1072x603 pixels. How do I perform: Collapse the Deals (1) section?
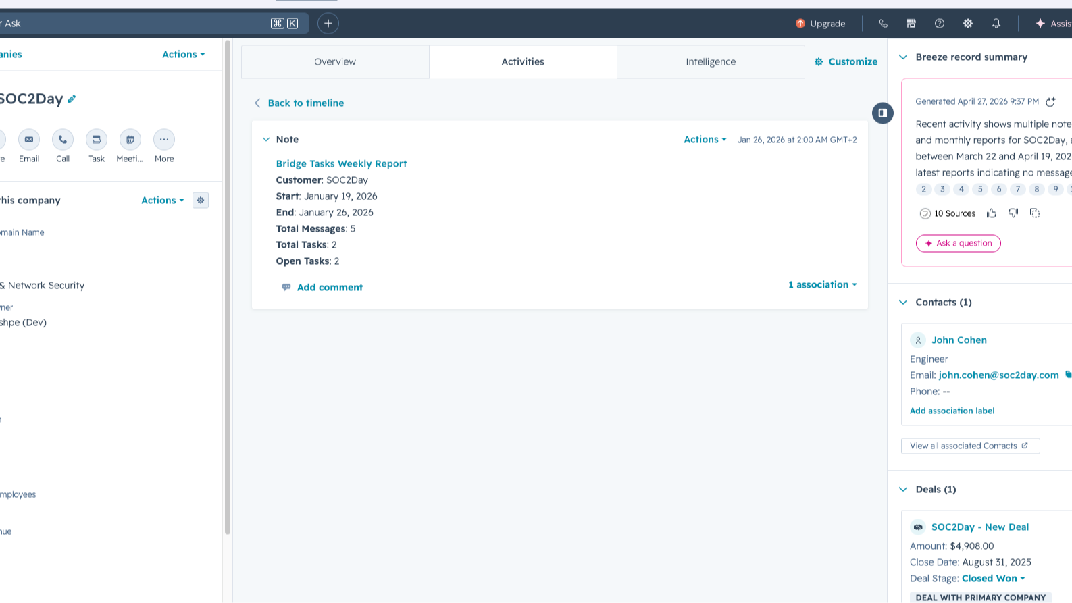(903, 489)
